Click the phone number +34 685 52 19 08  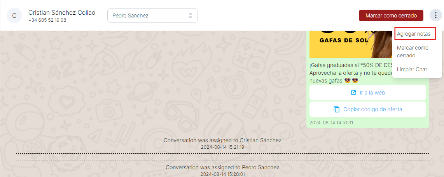click(x=47, y=20)
